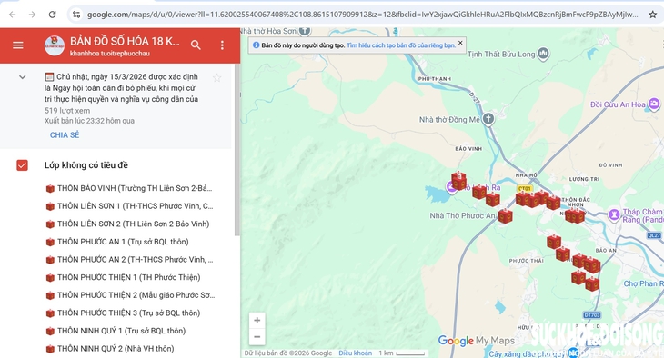This screenshot has height=358, width=664.
Task: Click the google.com/maps URL field
Action: coord(362,15)
